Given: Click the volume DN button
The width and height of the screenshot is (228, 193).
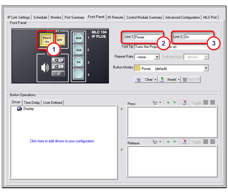Looking at the screenshot, I should coord(59,67).
